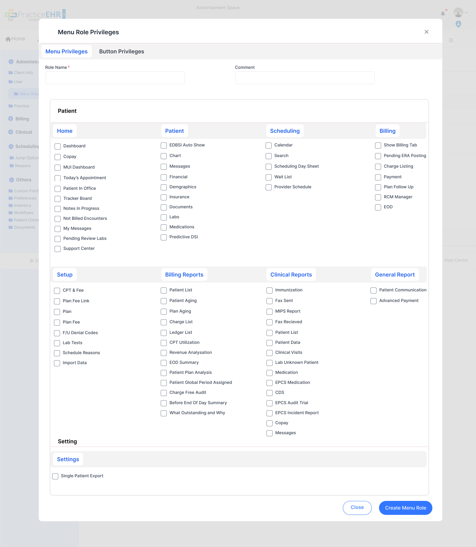Tick CPT & Fee checkbox
476x547 pixels.
pyautogui.click(x=57, y=291)
